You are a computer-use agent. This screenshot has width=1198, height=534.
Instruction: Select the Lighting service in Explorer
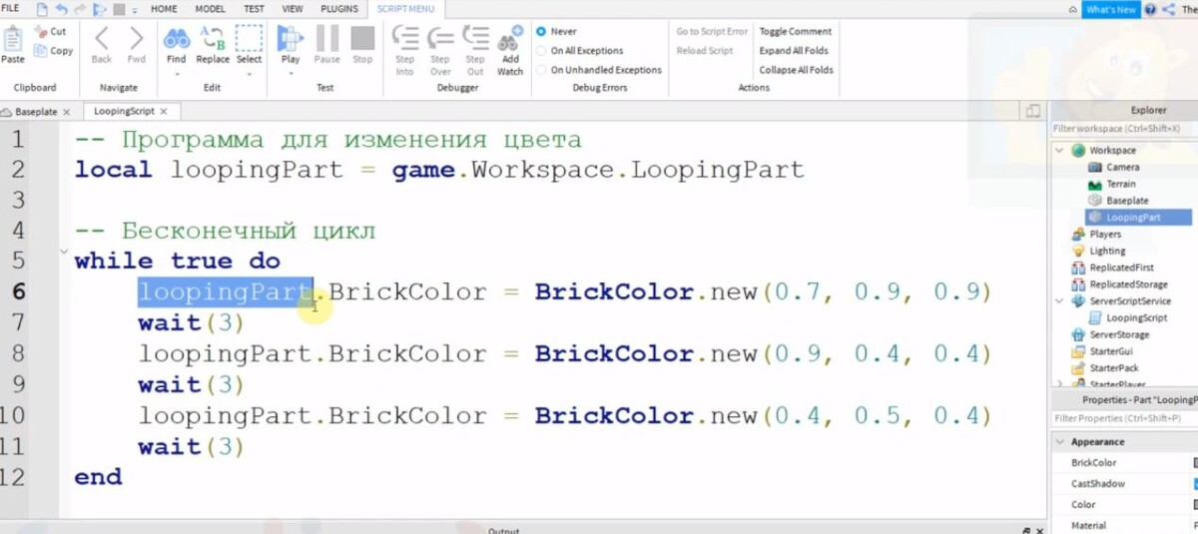click(1098, 251)
